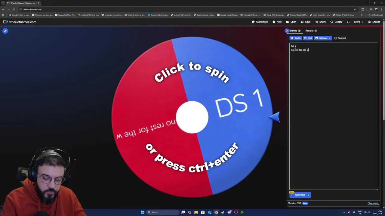Save the current wheel
The height and width of the screenshot is (216, 385).
click(x=306, y=22)
